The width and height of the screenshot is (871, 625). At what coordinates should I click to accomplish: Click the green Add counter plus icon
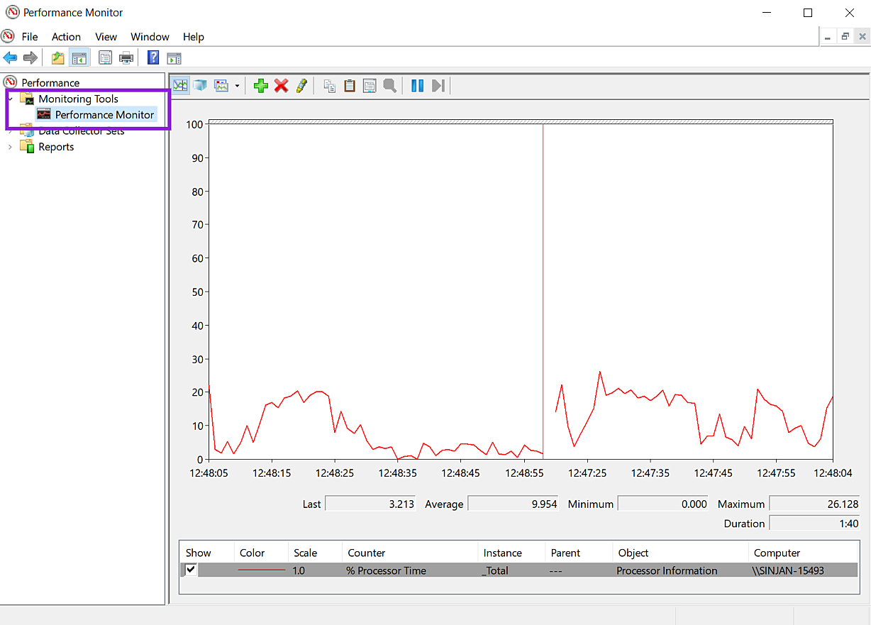[260, 86]
